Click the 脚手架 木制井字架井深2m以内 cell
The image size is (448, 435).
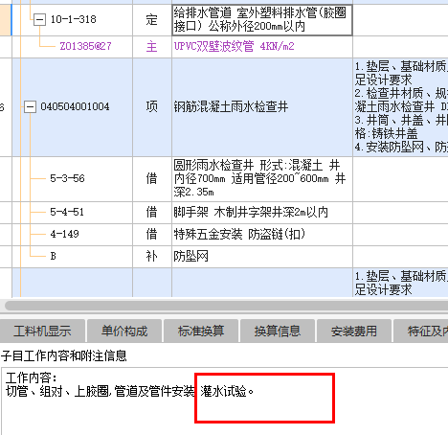point(262,213)
